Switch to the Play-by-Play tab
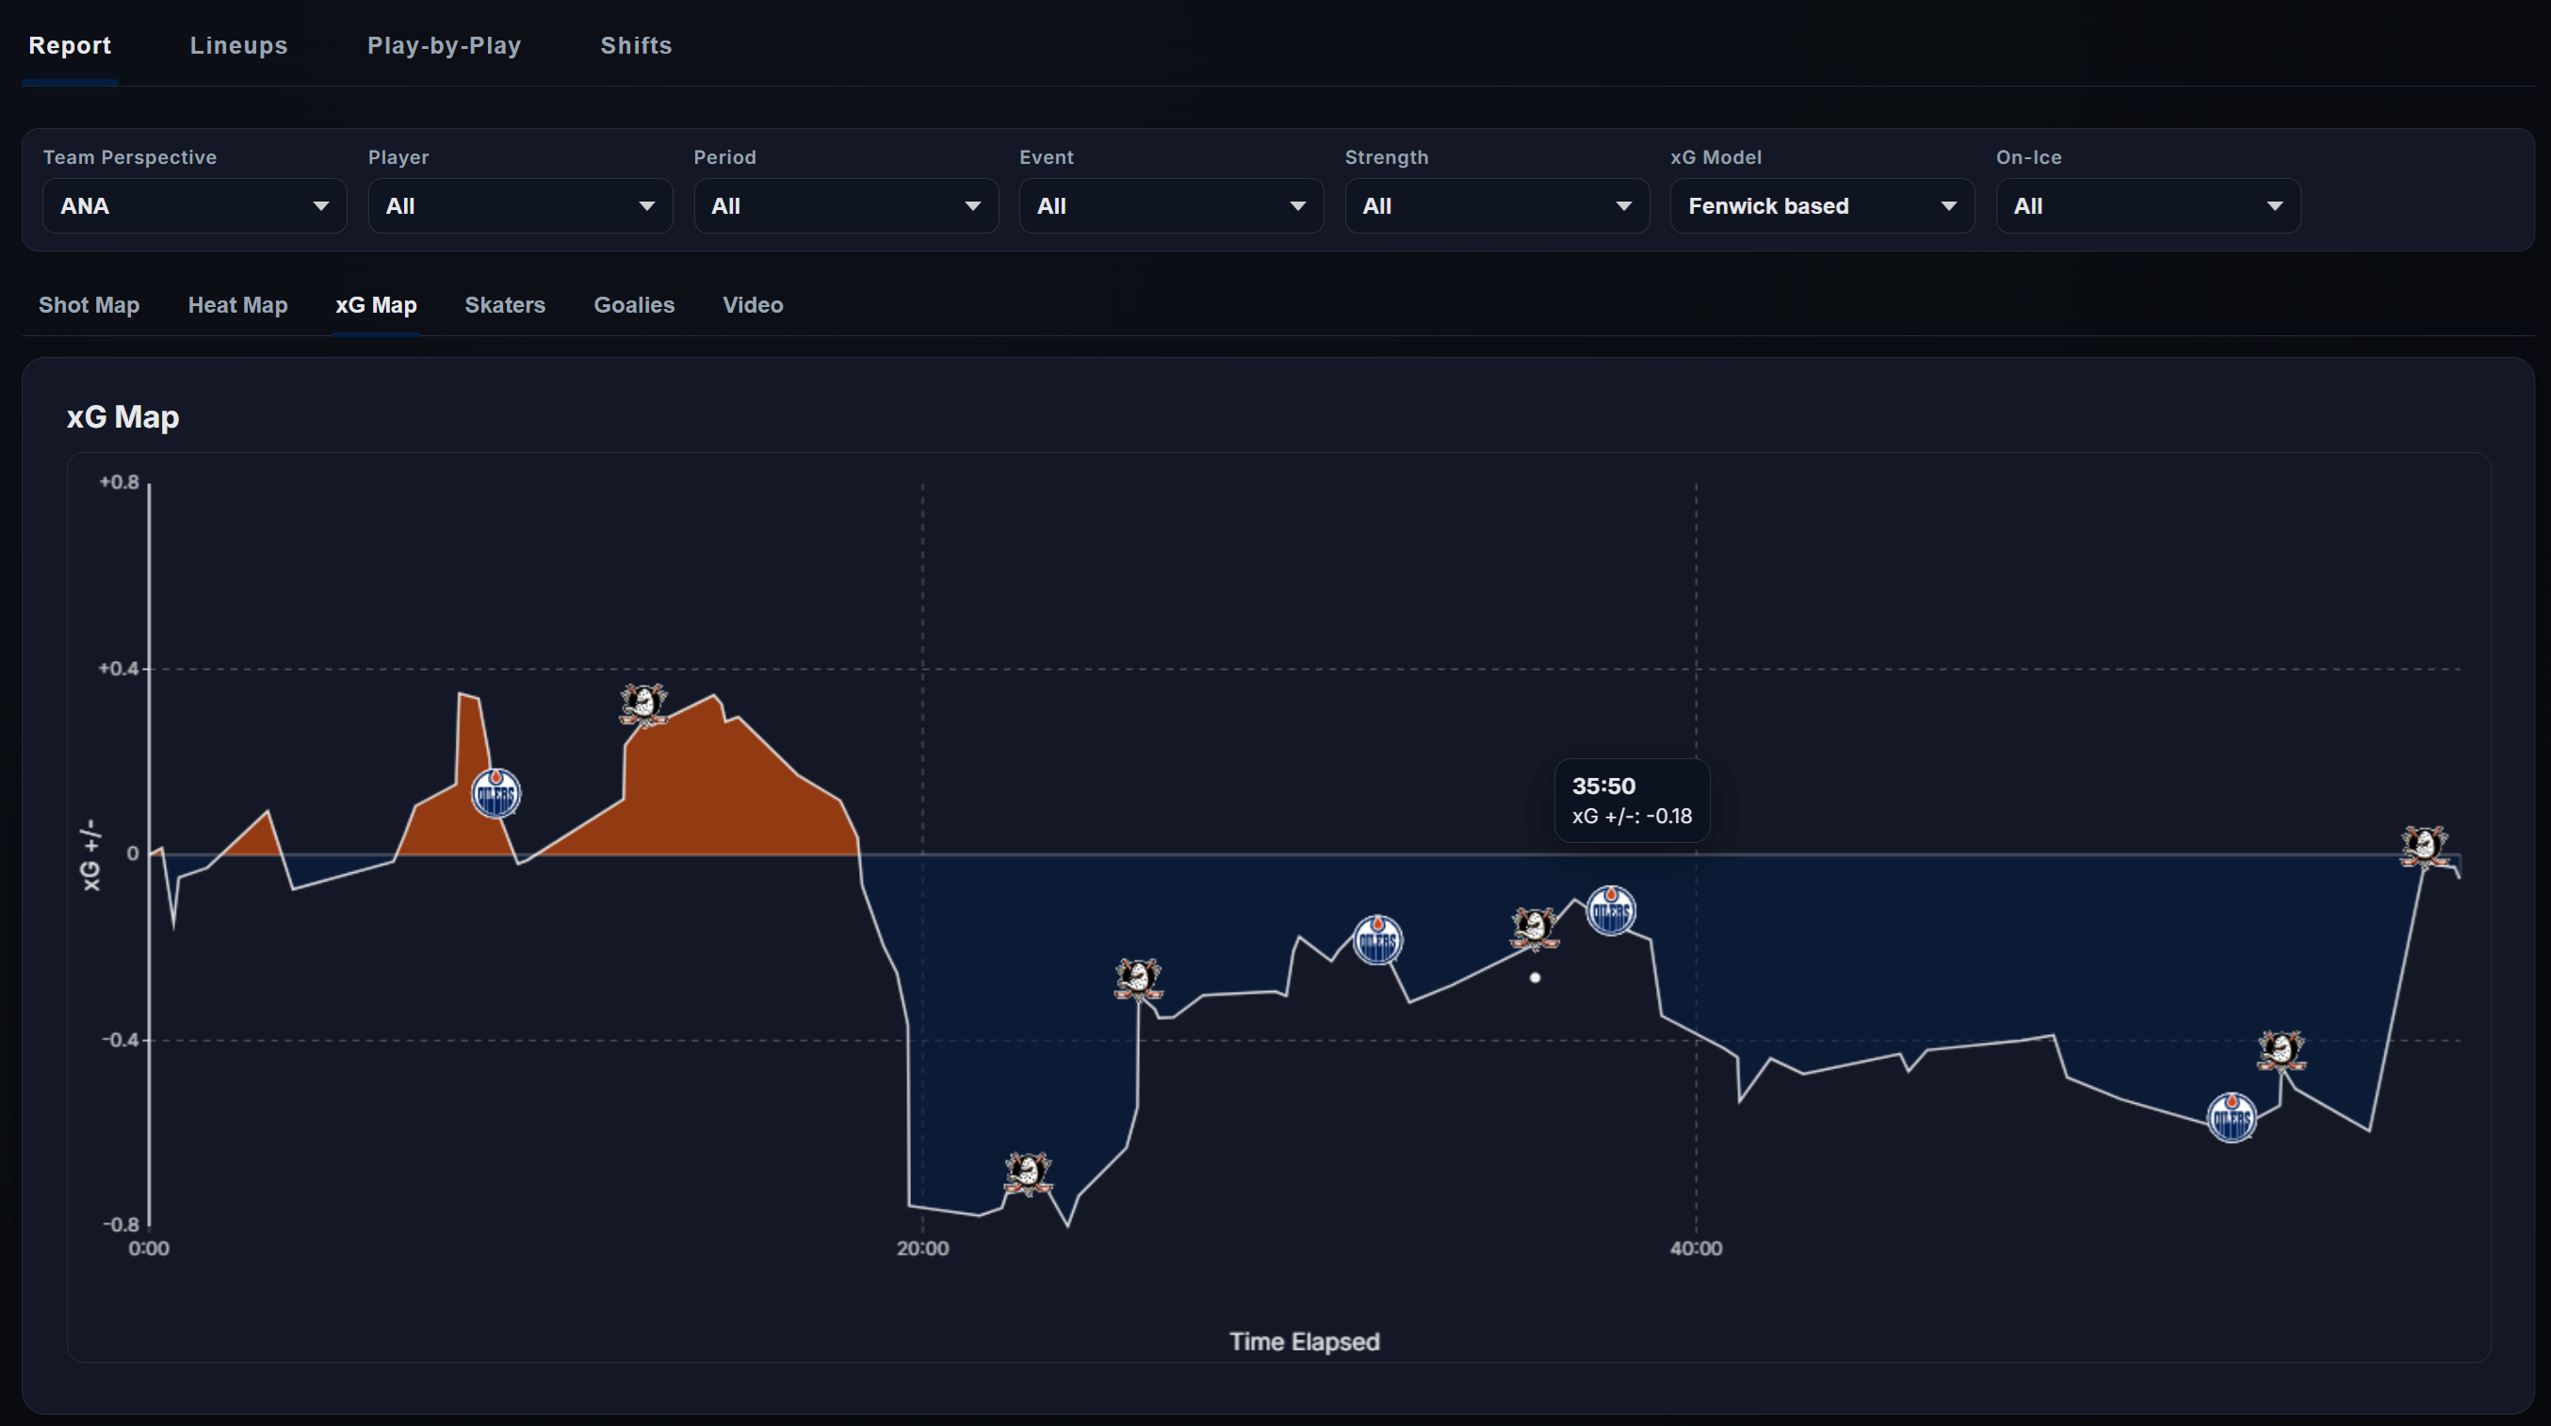Viewport: 2551px width, 1426px height. tap(444, 45)
